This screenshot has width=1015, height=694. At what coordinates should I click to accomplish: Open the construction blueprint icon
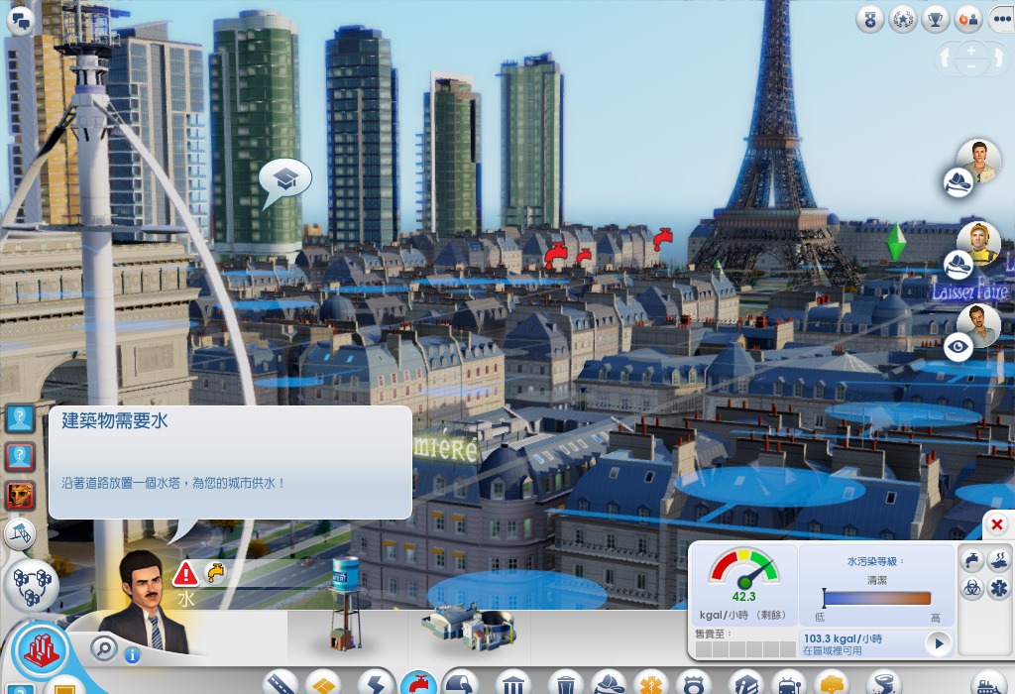pos(20,534)
